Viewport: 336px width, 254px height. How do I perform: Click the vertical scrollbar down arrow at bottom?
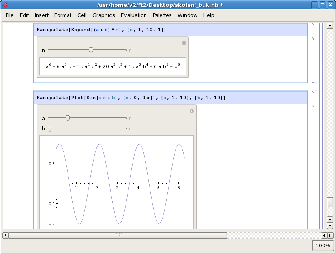330,226
